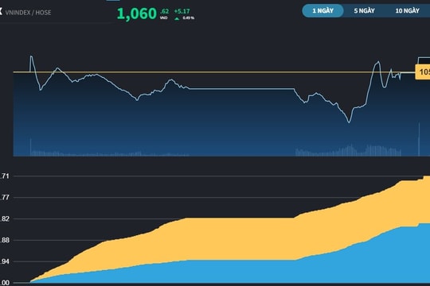Click the blue area of the cumulative chart

tap(247, 272)
